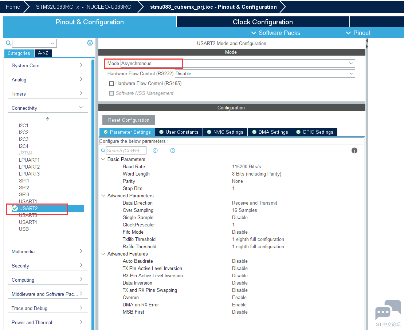
Task: Click the small sort arrows above I2C1
Action: 47,119
